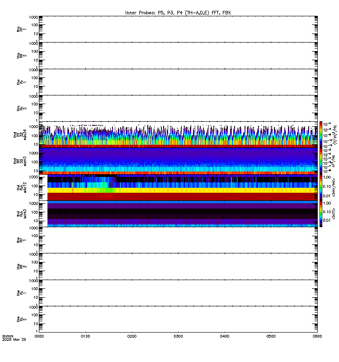Click the 10 tick label of the fb 2
The height and width of the screenshot is (362, 339).
[36, 324]
